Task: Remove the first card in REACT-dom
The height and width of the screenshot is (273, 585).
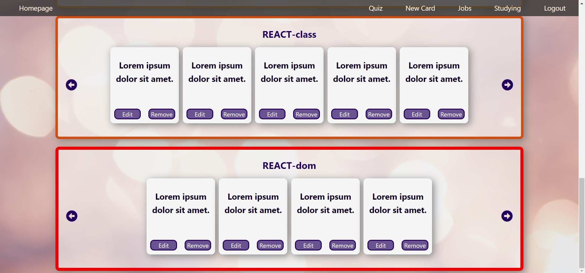Action: point(198,245)
